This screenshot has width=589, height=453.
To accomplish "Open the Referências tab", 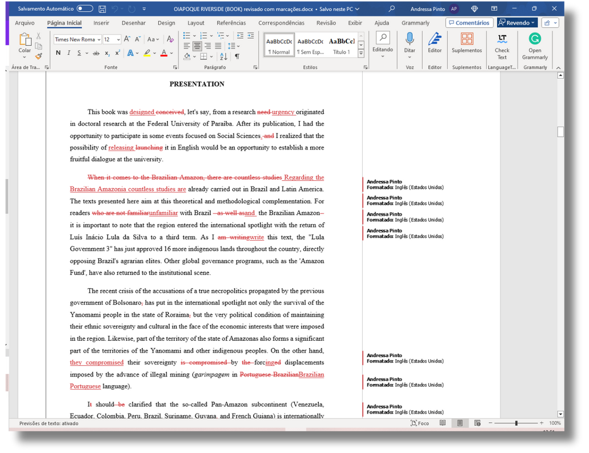I will coord(231,23).
